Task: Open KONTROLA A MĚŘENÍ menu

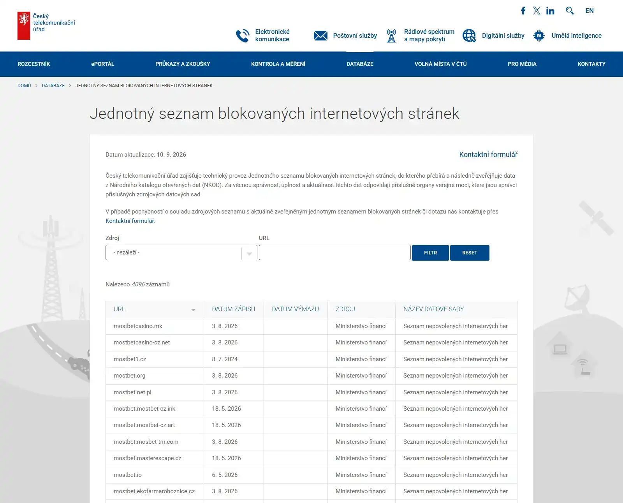Action: [x=278, y=64]
